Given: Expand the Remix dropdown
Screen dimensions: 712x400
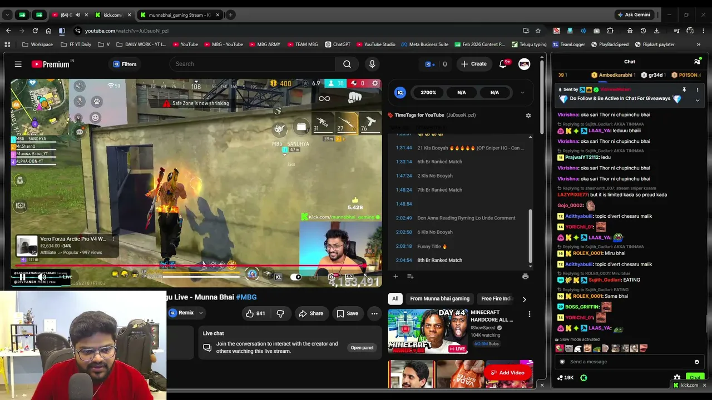Looking at the screenshot, I should pyautogui.click(x=186, y=313).
